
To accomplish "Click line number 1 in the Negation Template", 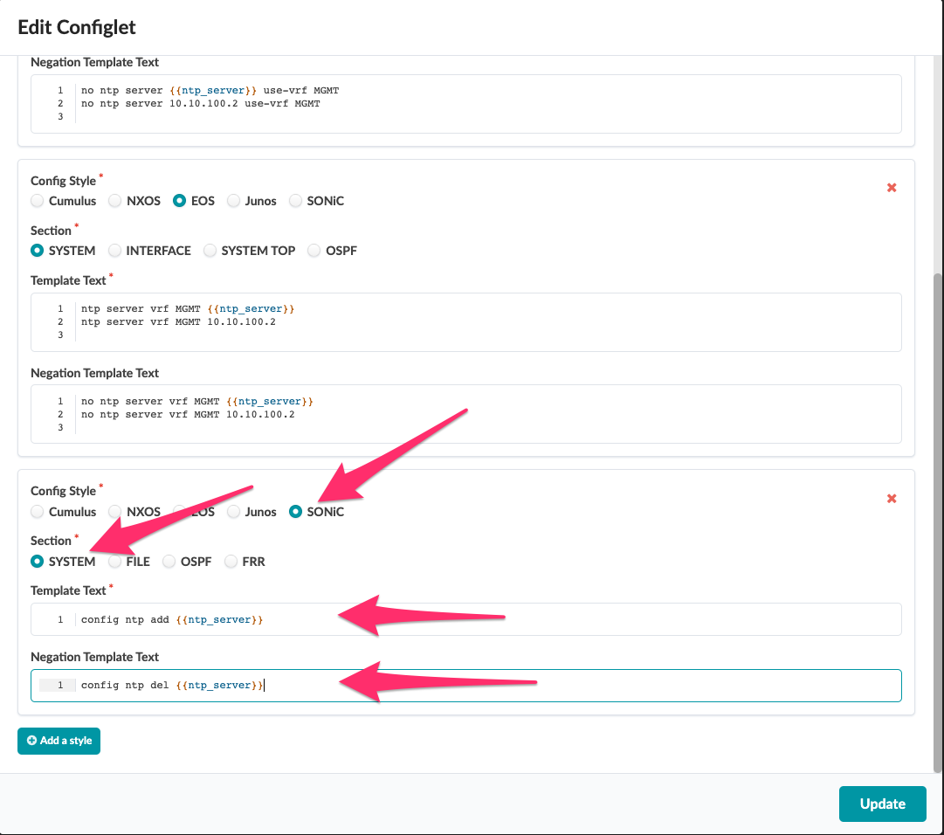I will click(58, 685).
